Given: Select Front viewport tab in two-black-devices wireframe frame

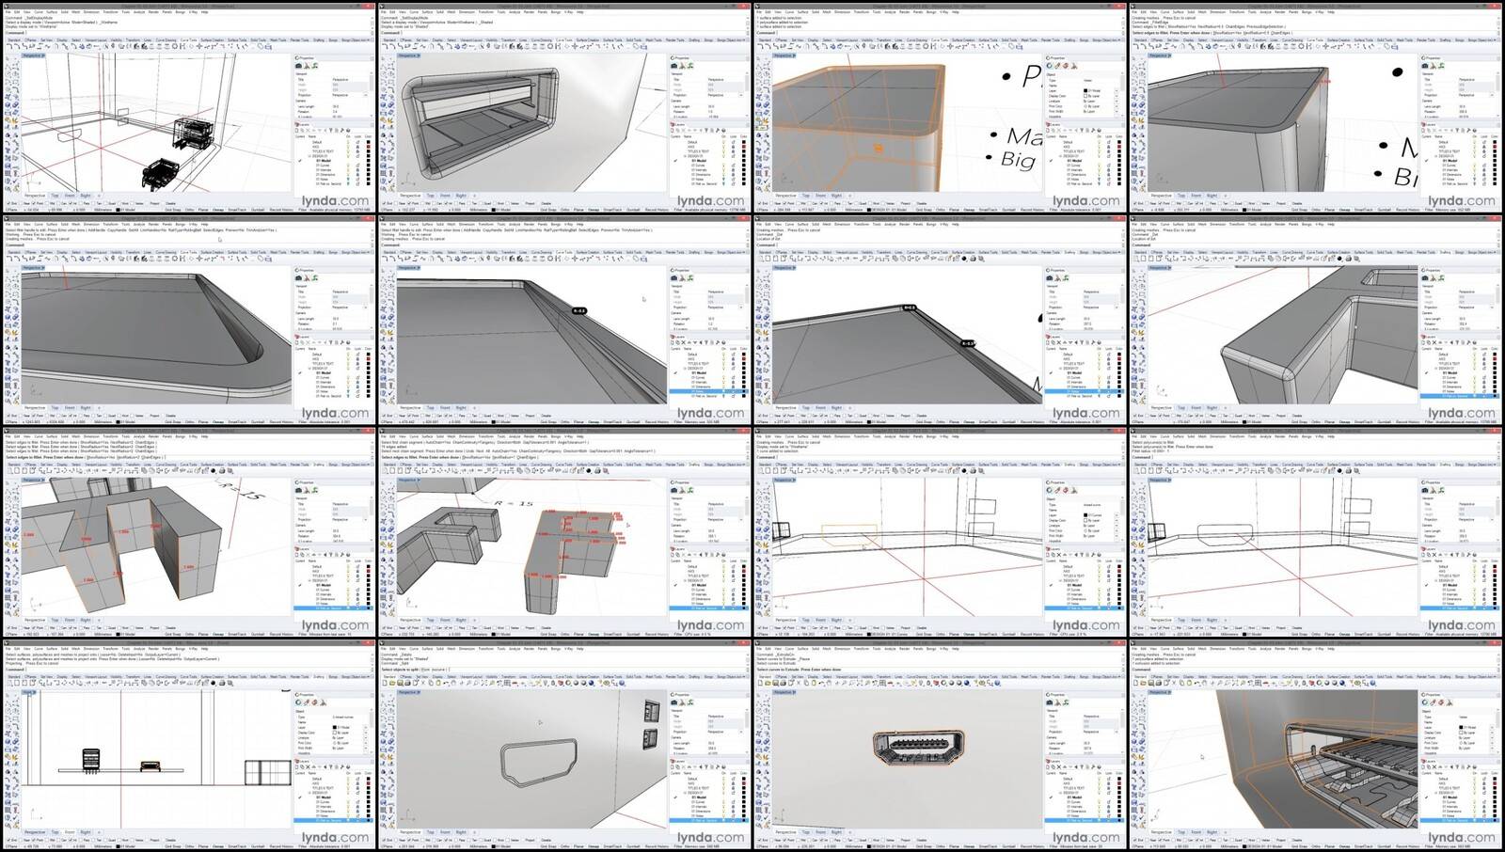Looking at the screenshot, I should 70,196.
